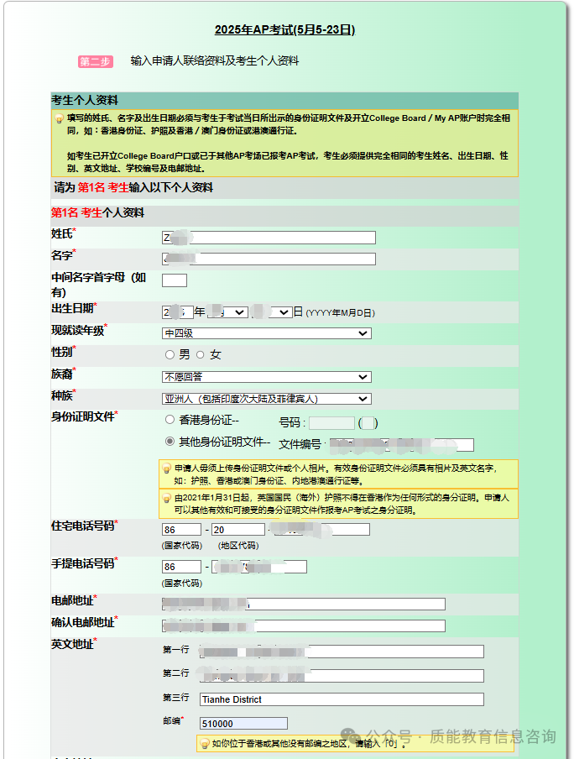Open the 族裔 dropdown showing 不愿回答
The width and height of the screenshot is (574, 759).
tap(267, 377)
